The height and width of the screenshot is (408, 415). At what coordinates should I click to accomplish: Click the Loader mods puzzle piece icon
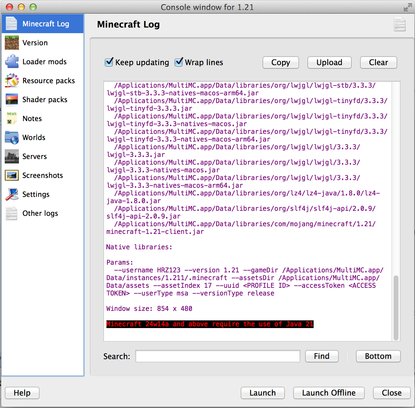(12, 62)
